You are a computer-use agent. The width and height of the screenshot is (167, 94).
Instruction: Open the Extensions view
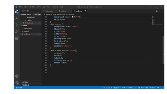pos(17,38)
